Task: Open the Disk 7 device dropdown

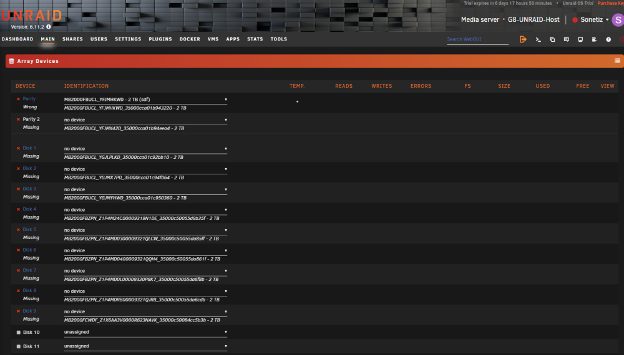Action: (x=145, y=271)
